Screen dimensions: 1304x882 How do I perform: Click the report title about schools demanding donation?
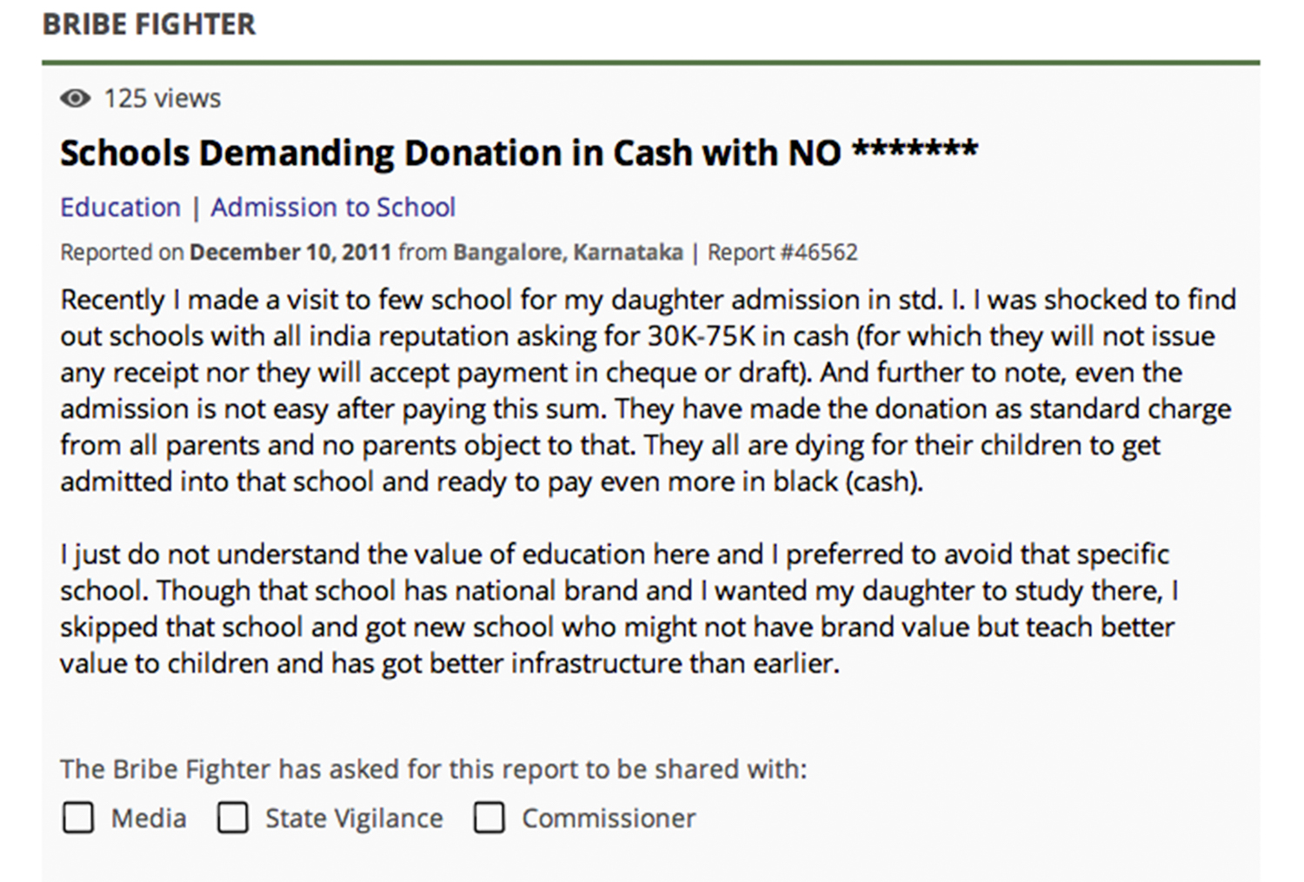[x=519, y=153]
